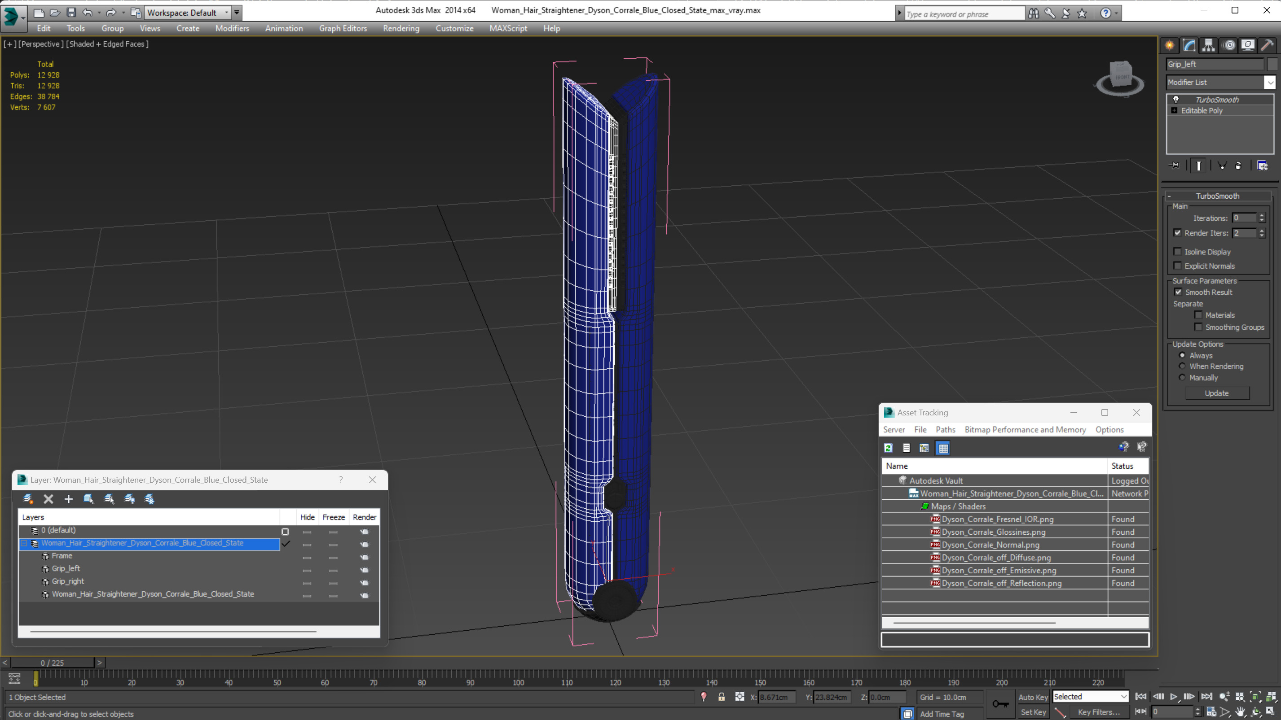This screenshot has height=720, width=1281.
Task: Click the Redo arrow icon
Action: click(111, 13)
